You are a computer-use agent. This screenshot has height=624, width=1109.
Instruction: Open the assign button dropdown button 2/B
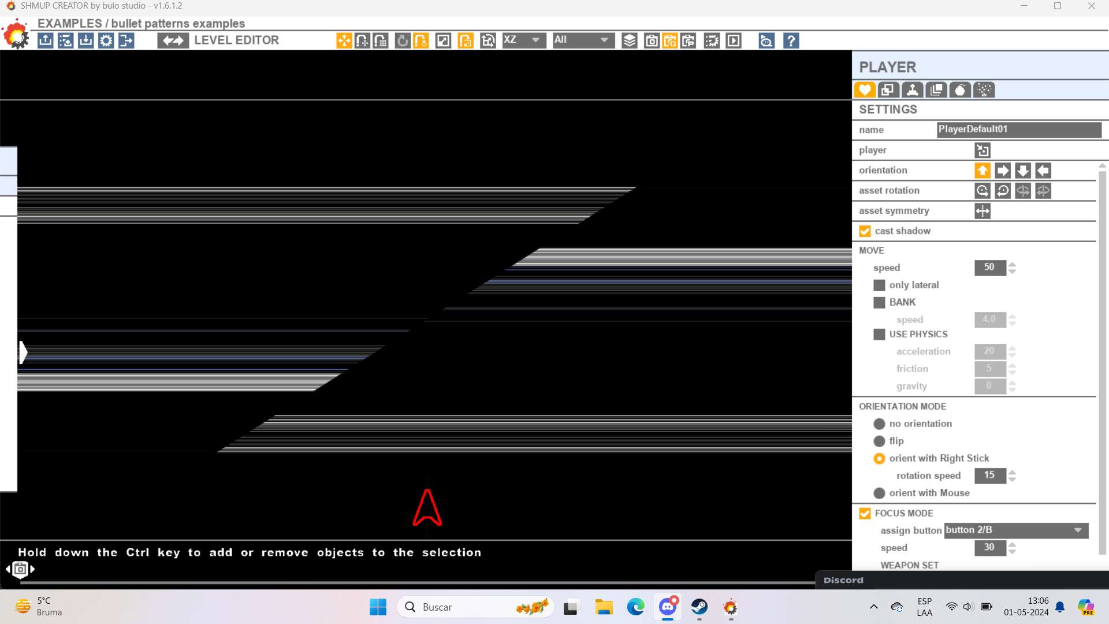1017,530
